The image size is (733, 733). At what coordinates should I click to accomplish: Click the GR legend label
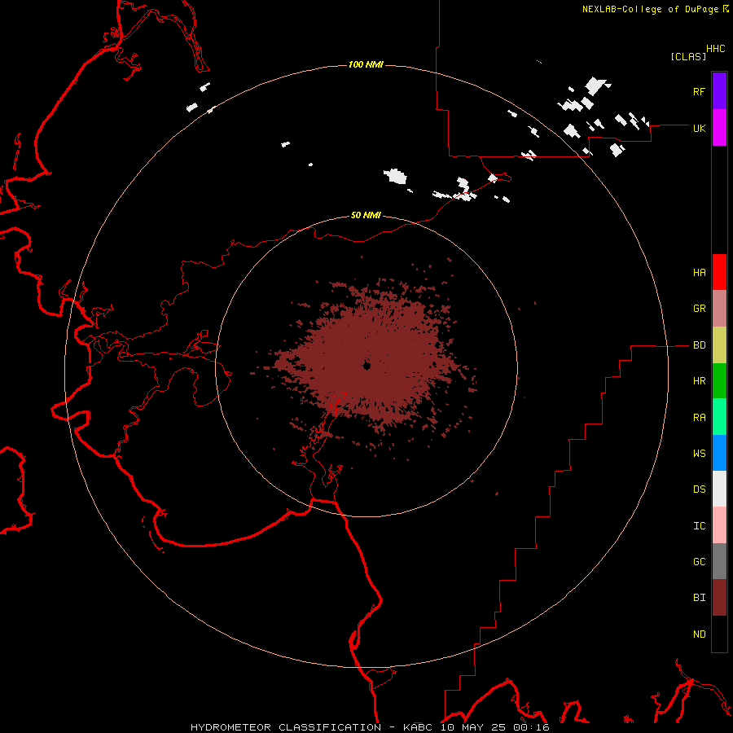click(x=699, y=309)
